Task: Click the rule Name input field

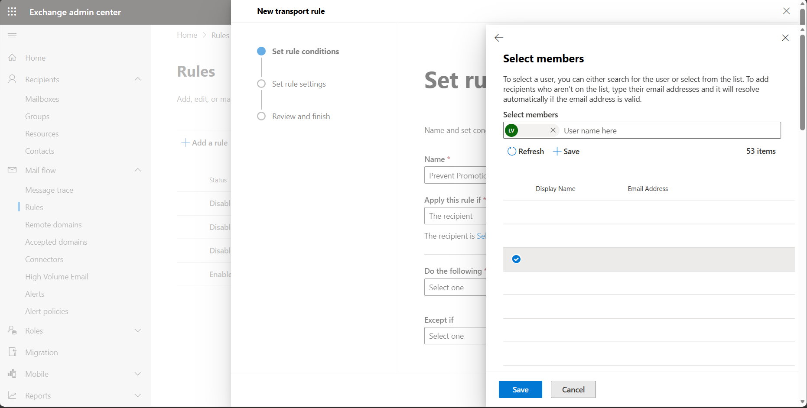Action: point(455,175)
